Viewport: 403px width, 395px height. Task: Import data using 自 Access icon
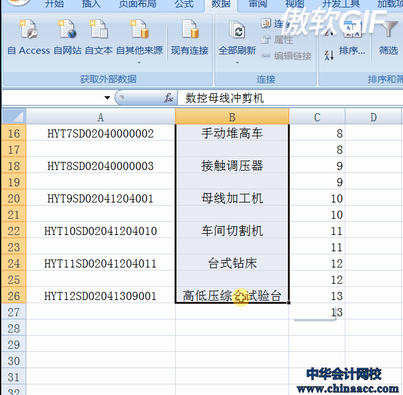click(x=28, y=37)
